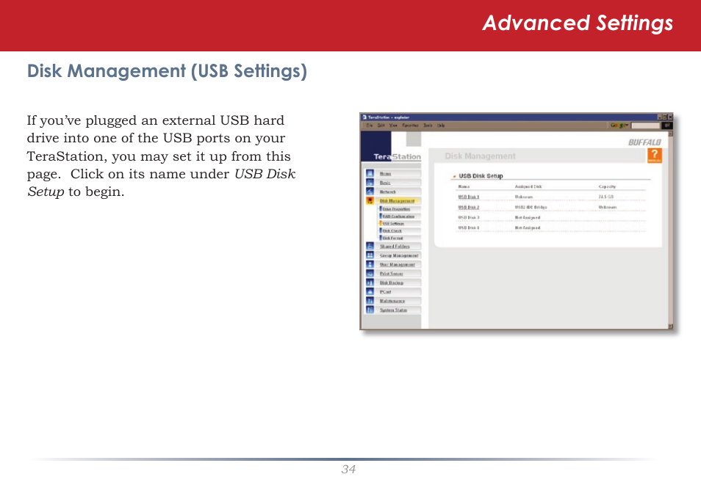Click the Maintenance icon
This screenshot has width=701, height=485.
click(x=370, y=301)
